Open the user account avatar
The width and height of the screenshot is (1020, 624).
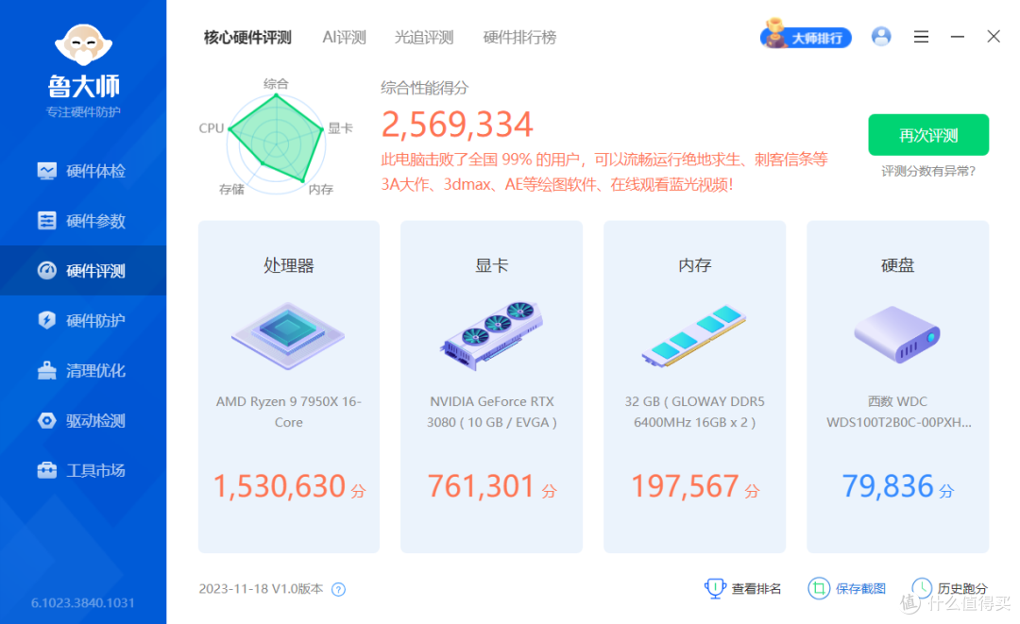coord(881,36)
